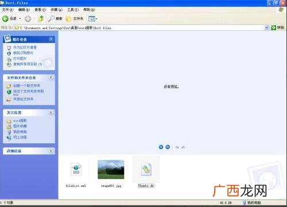Click the Picture Tasks header photo icon

[7, 38]
